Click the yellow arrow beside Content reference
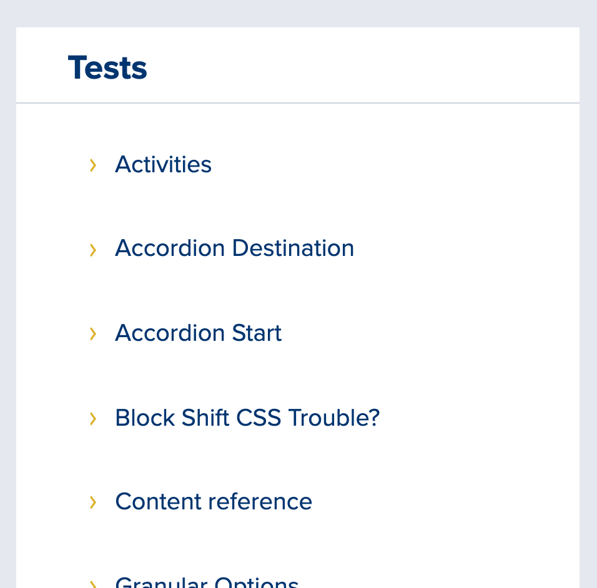This screenshot has height=588, width=597. [x=93, y=502]
